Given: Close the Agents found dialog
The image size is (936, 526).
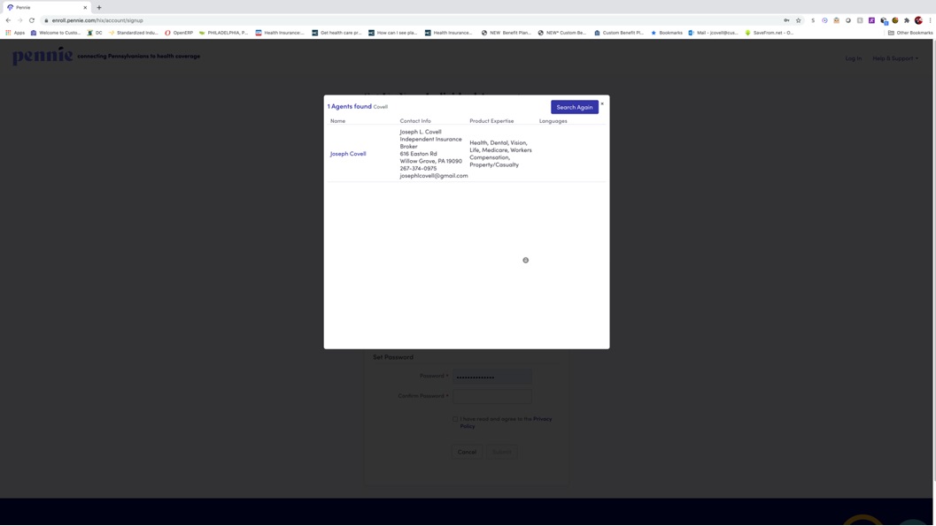Looking at the screenshot, I should (x=602, y=103).
